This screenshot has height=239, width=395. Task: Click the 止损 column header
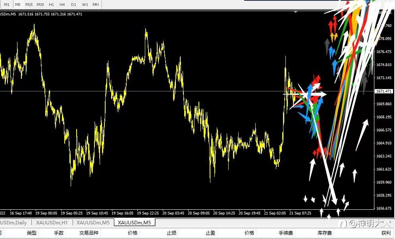point(171,233)
